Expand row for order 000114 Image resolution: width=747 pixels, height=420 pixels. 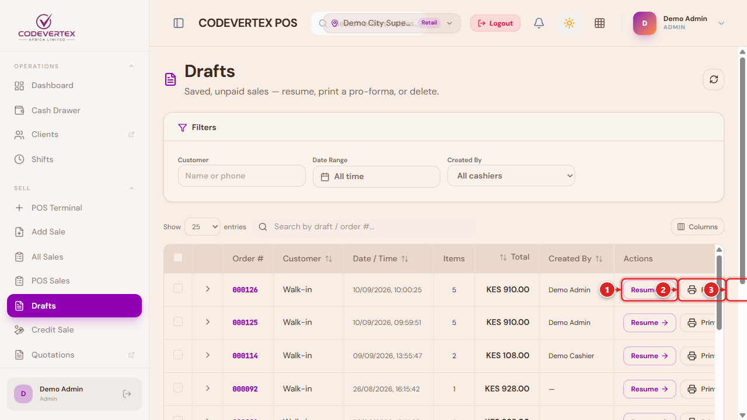[x=207, y=355]
